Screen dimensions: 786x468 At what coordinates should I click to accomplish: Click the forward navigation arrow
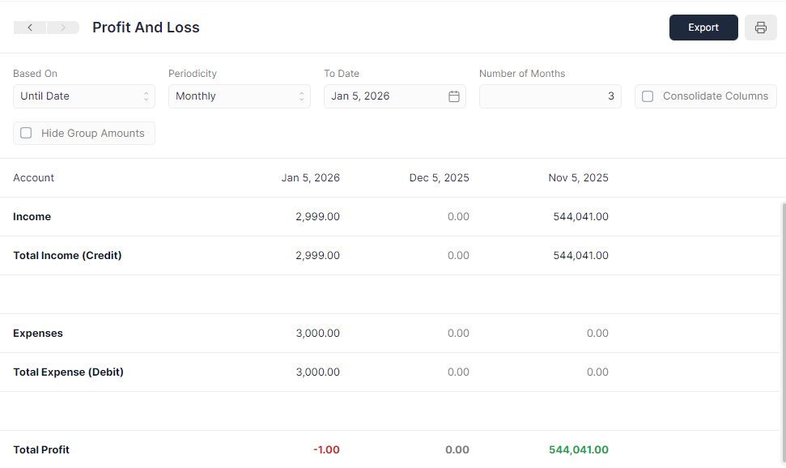click(62, 27)
